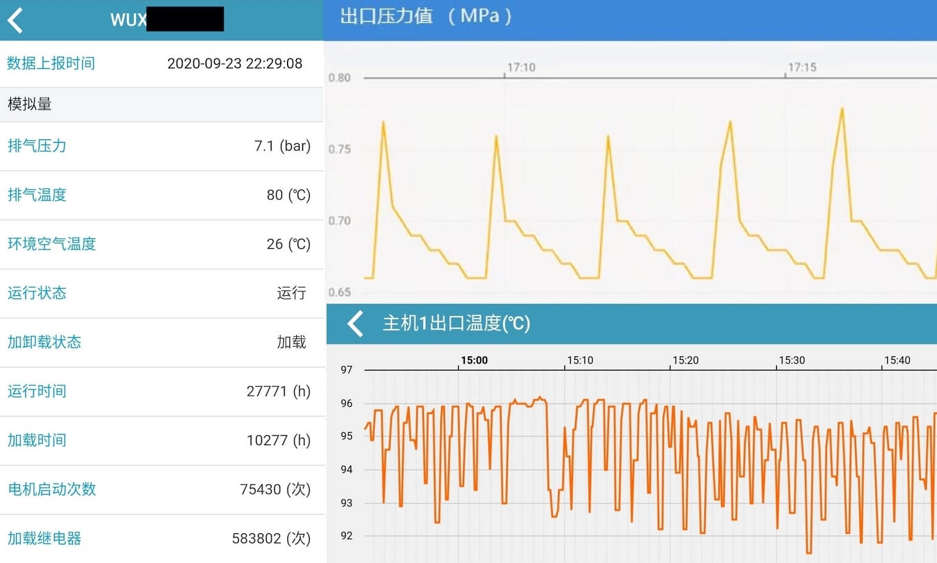The height and width of the screenshot is (563, 937).
Task: Open the 排气温度 parameter row
Action: point(160,195)
